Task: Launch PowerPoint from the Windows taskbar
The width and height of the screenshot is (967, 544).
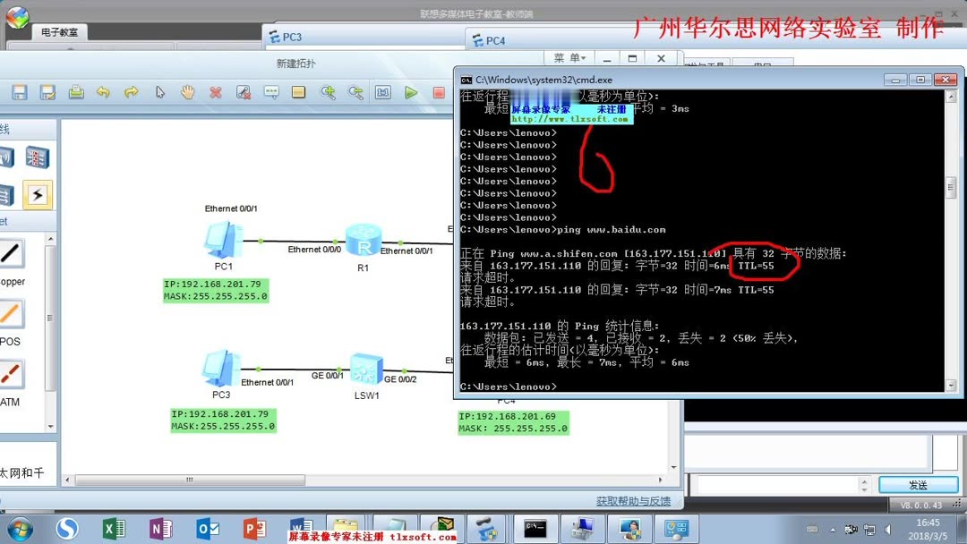Action: click(253, 529)
